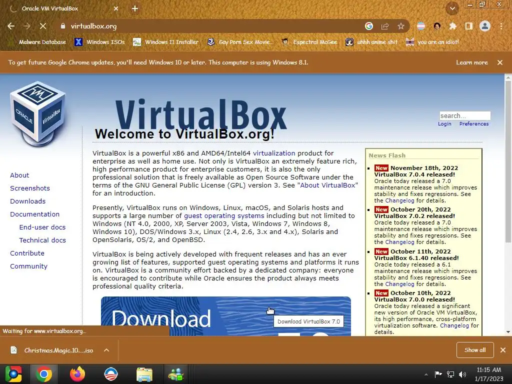Open the About sidebar link
The width and height of the screenshot is (512, 384).
pyautogui.click(x=19, y=175)
